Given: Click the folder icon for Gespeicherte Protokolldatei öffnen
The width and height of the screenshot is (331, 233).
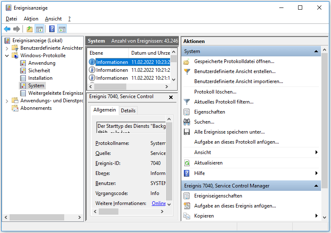Looking at the screenshot, I should (x=187, y=61).
